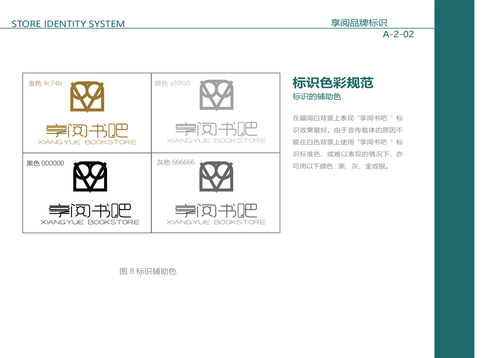The height and width of the screenshot is (358, 486).
Task: Click the black owl logo emblem
Action: 90,177
